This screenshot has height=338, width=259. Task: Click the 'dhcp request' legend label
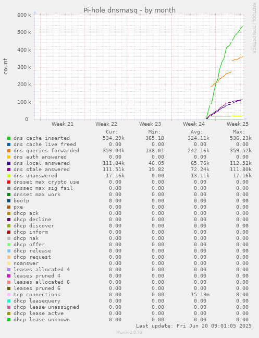(x=32, y=257)
